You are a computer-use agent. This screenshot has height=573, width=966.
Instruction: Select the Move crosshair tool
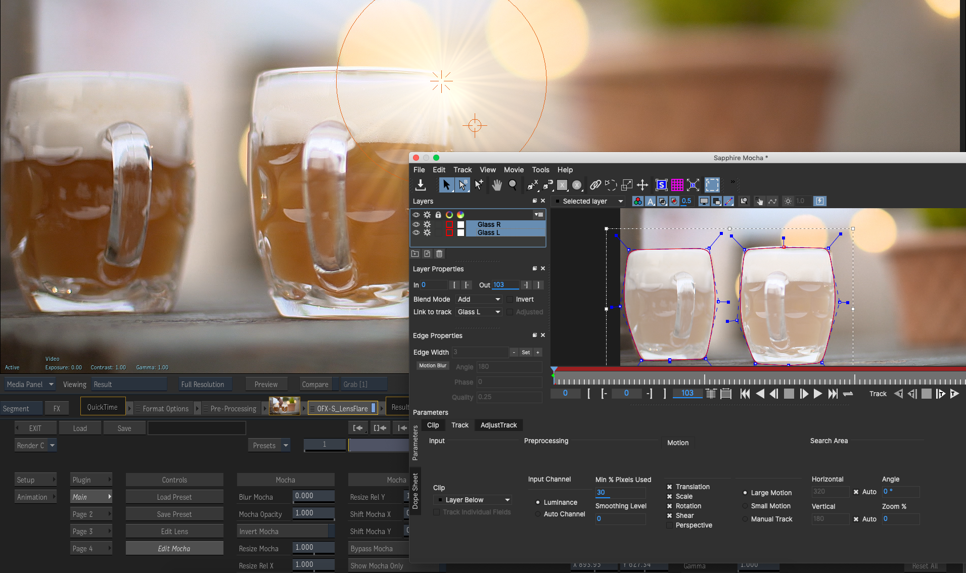point(642,185)
